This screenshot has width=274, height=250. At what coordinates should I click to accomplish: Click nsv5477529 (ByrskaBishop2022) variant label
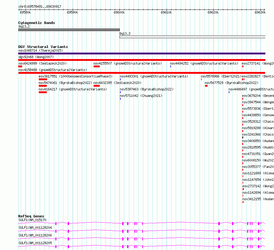tap(232, 83)
